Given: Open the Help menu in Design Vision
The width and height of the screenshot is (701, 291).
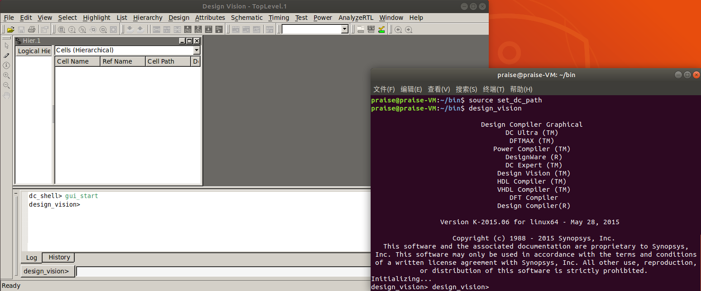Looking at the screenshot, I should (416, 18).
